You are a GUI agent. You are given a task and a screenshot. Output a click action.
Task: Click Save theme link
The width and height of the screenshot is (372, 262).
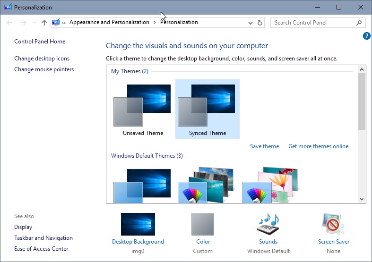pyautogui.click(x=265, y=146)
